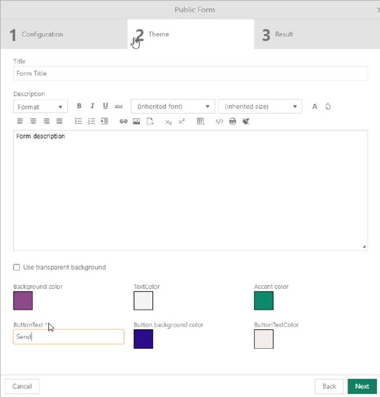Screen dimensions: 380x397
Task: Enable Use transparent background checkbox
Action: click(17, 268)
